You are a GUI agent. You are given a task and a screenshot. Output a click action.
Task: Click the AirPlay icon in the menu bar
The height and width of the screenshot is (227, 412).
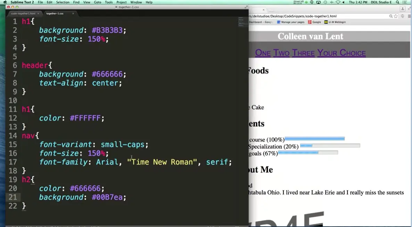pyautogui.click(x=318, y=2)
